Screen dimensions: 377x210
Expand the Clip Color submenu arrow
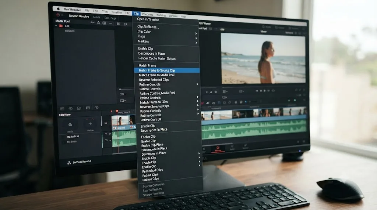[196, 33]
